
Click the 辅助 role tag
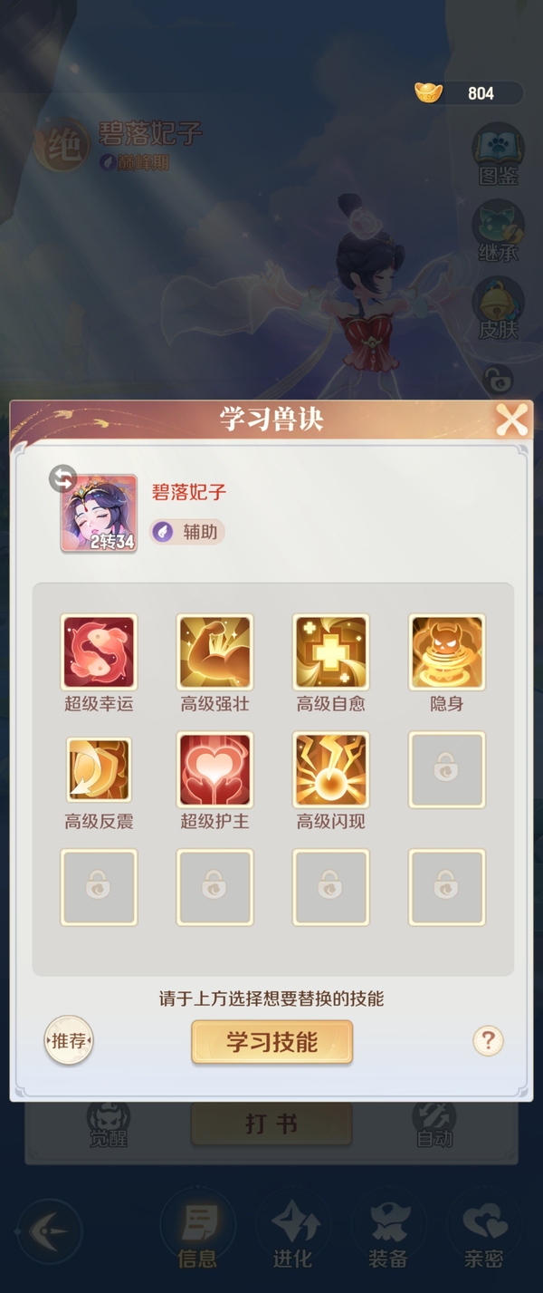[x=187, y=532]
